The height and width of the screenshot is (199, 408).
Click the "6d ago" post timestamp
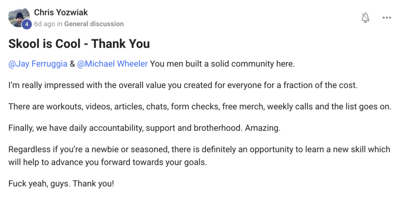(x=44, y=24)
